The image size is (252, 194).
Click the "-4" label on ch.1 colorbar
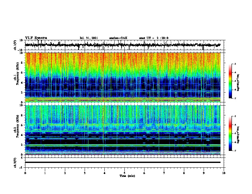[234, 73]
